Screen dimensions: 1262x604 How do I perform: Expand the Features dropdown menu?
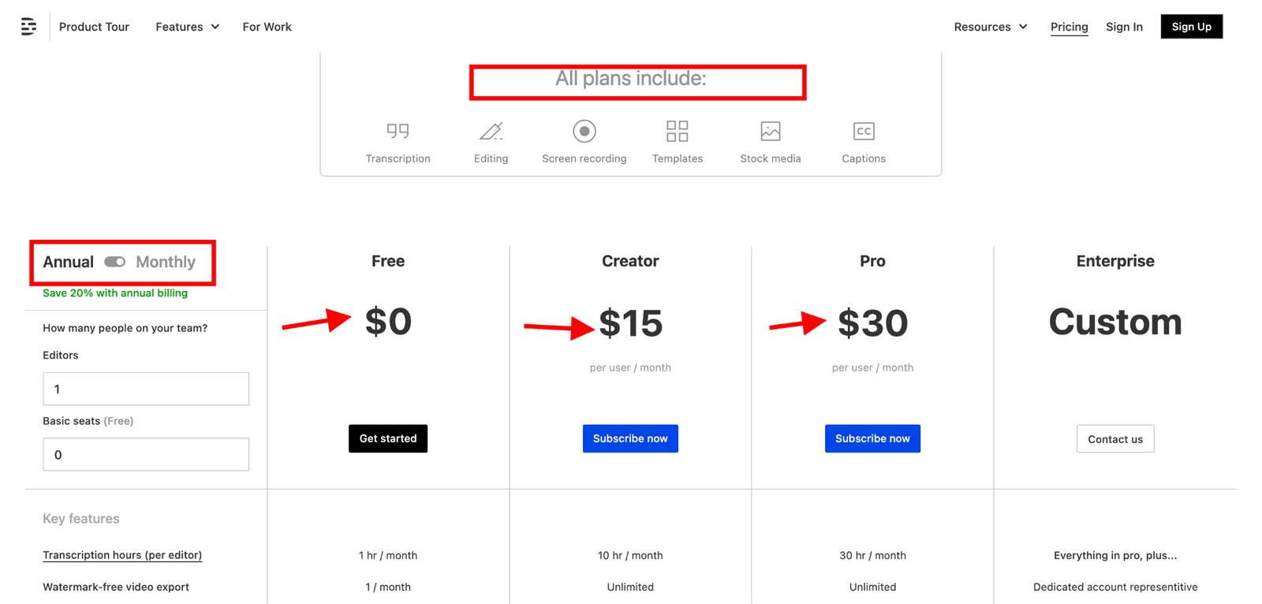(x=187, y=27)
